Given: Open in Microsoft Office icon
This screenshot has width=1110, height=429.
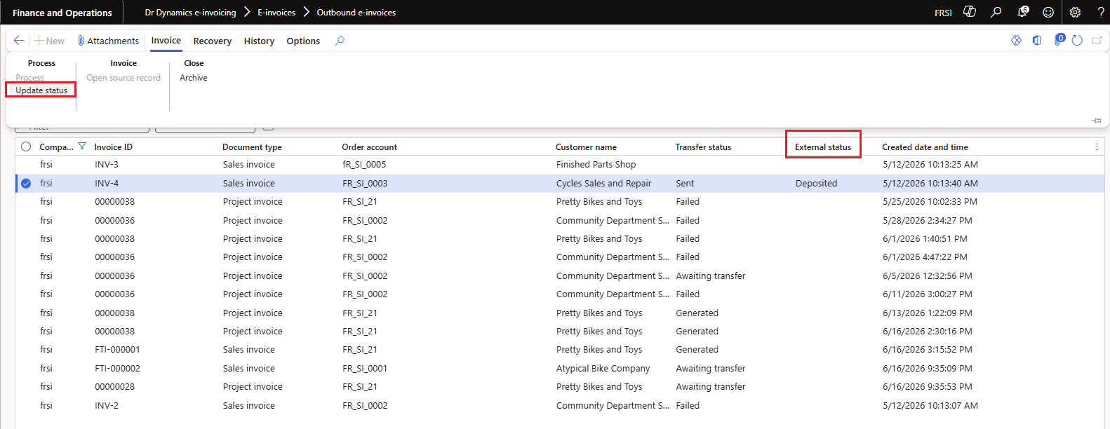Looking at the screenshot, I should point(1036,41).
